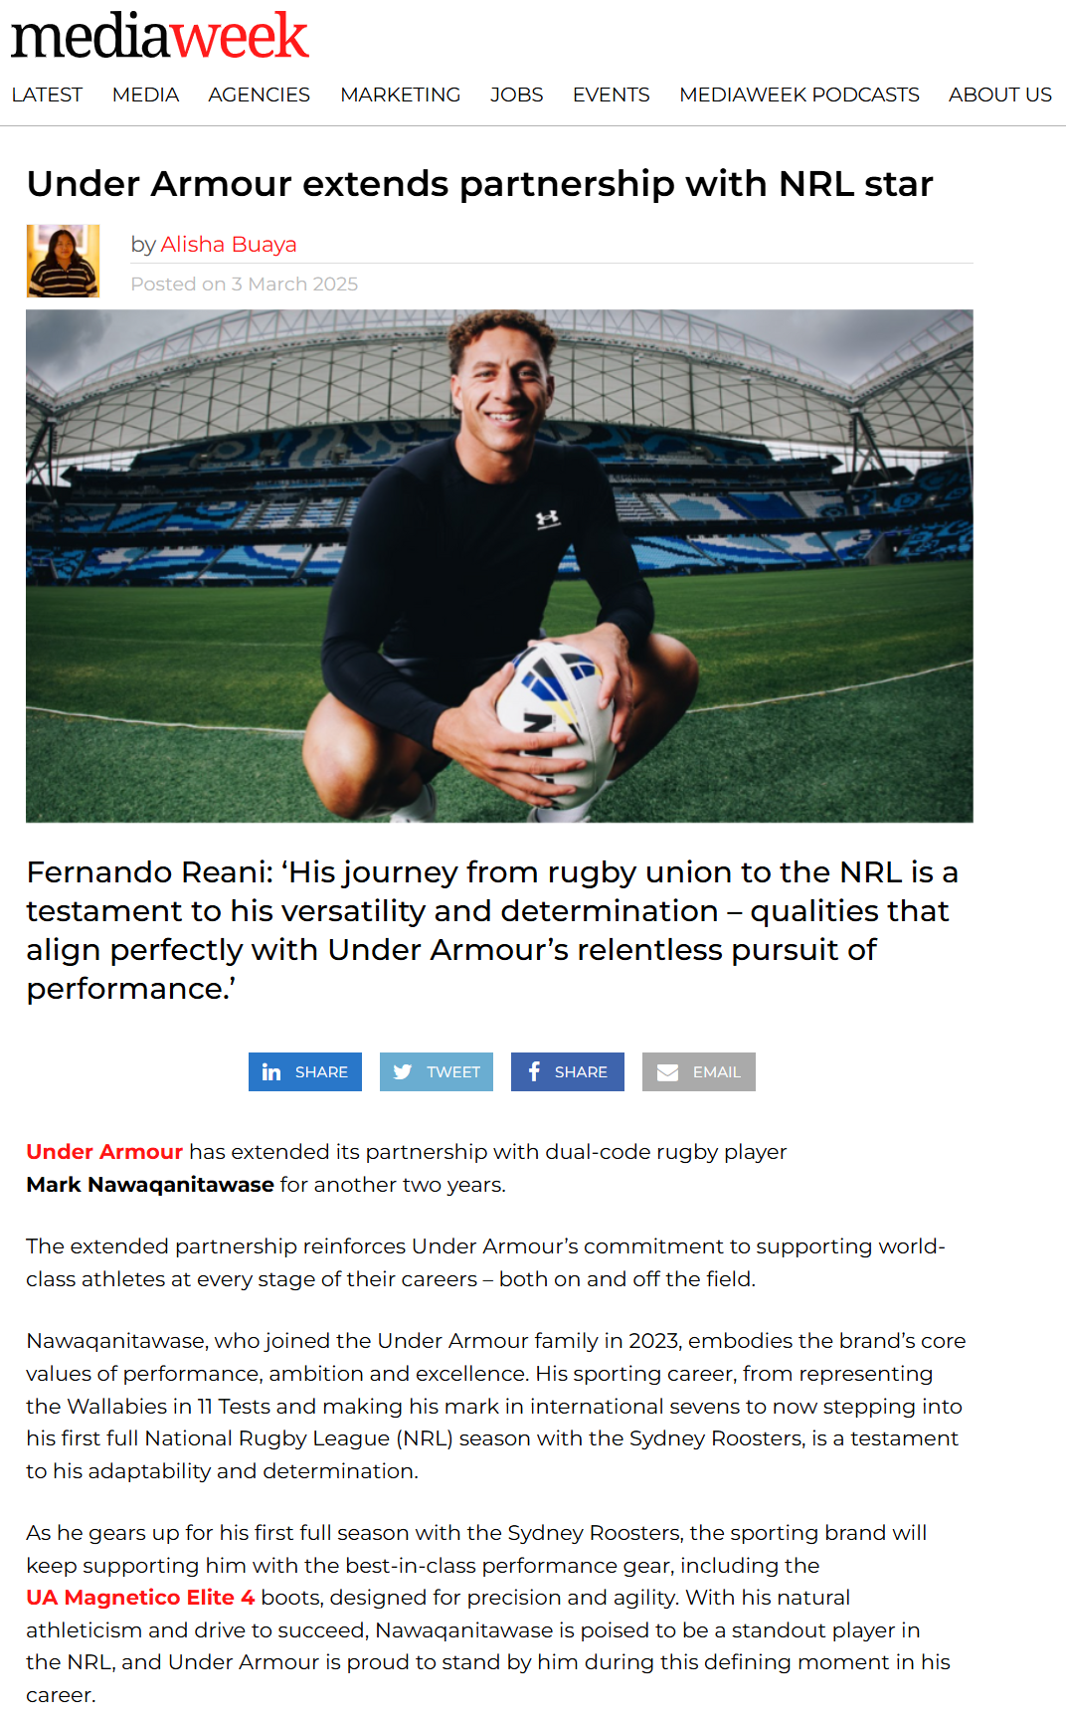1066x1719 pixels.
Task: Open the UA Magnetico Elite 4 link
Action: coord(140,1598)
